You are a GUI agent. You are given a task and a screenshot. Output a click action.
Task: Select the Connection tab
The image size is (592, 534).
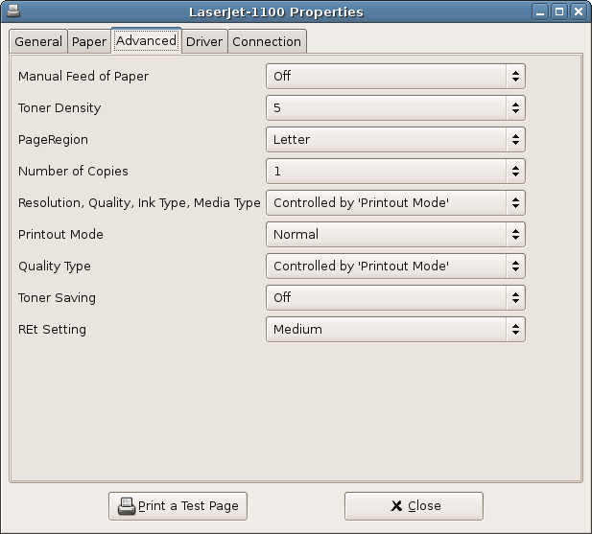click(x=267, y=41)
